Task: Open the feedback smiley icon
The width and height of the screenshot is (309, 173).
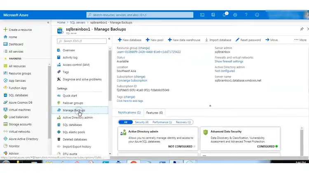Action: coord(257,15)
